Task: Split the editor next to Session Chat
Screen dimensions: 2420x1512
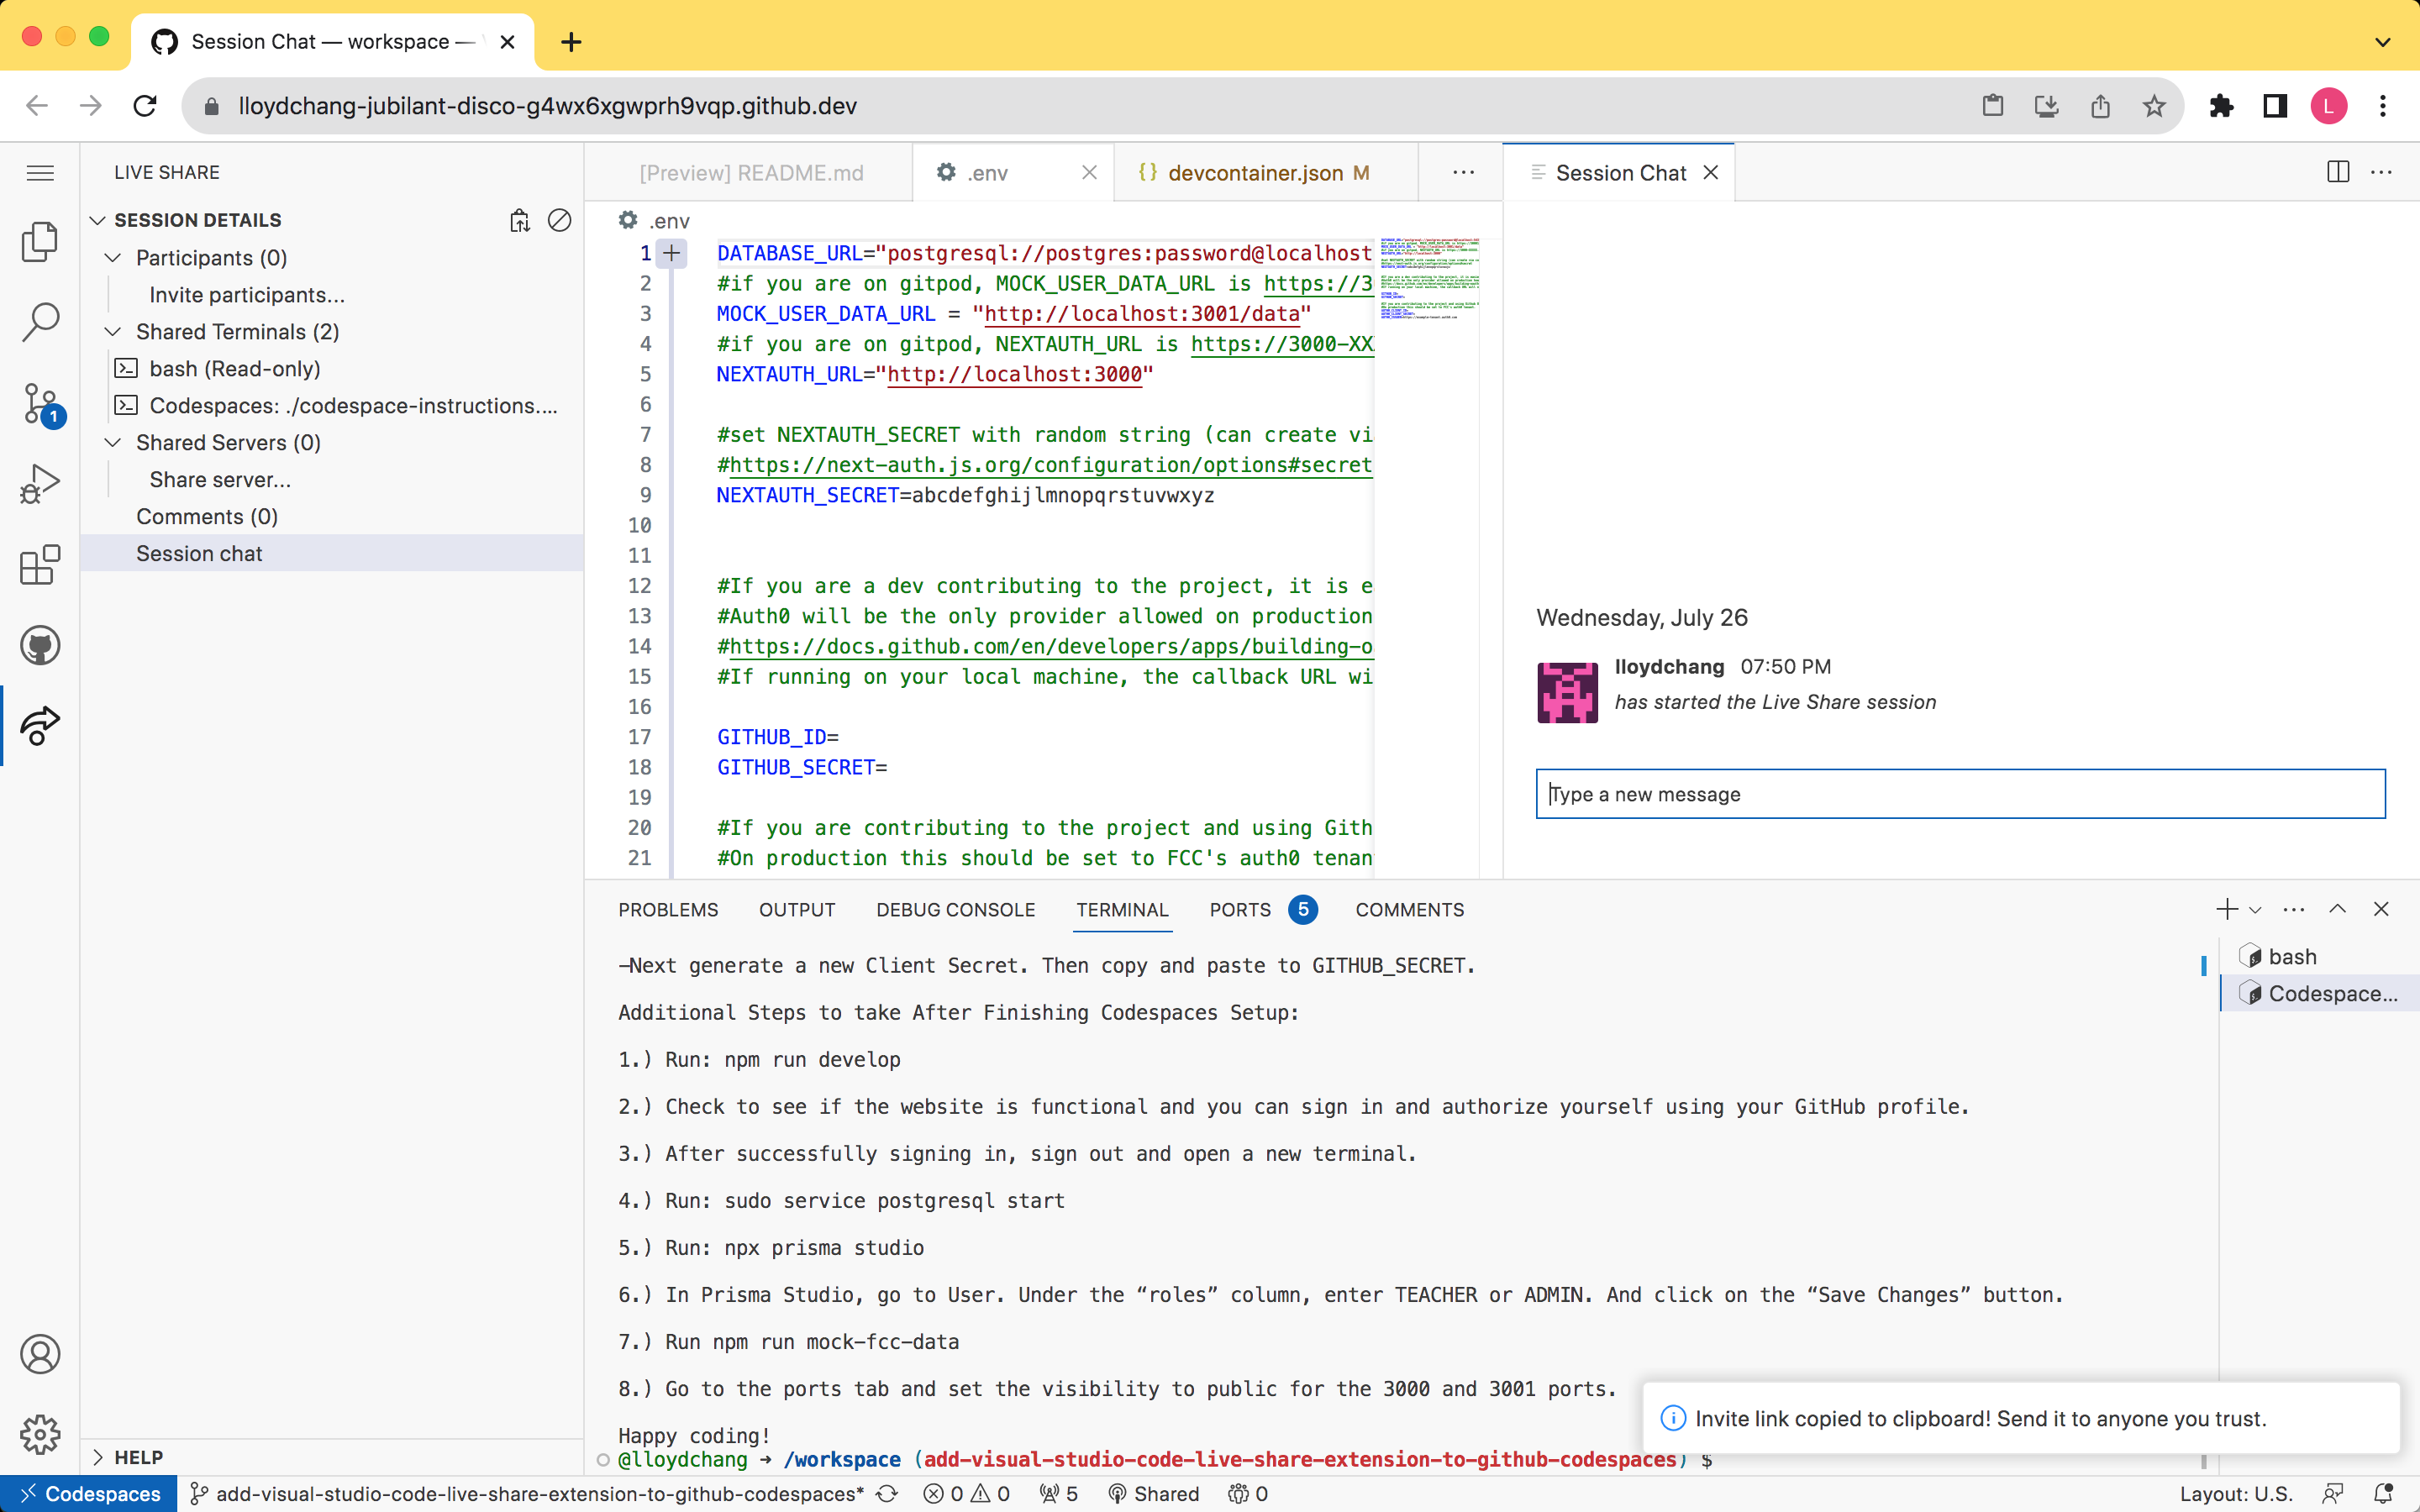Action: [x=2338, y=172]
